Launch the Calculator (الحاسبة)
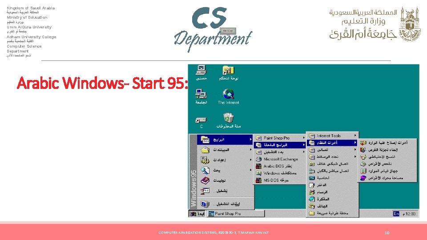 click(x=333, y=178)
